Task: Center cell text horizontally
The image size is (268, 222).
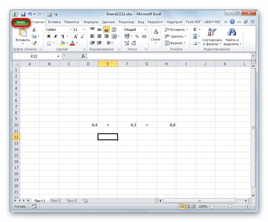Action: (99, 36)
